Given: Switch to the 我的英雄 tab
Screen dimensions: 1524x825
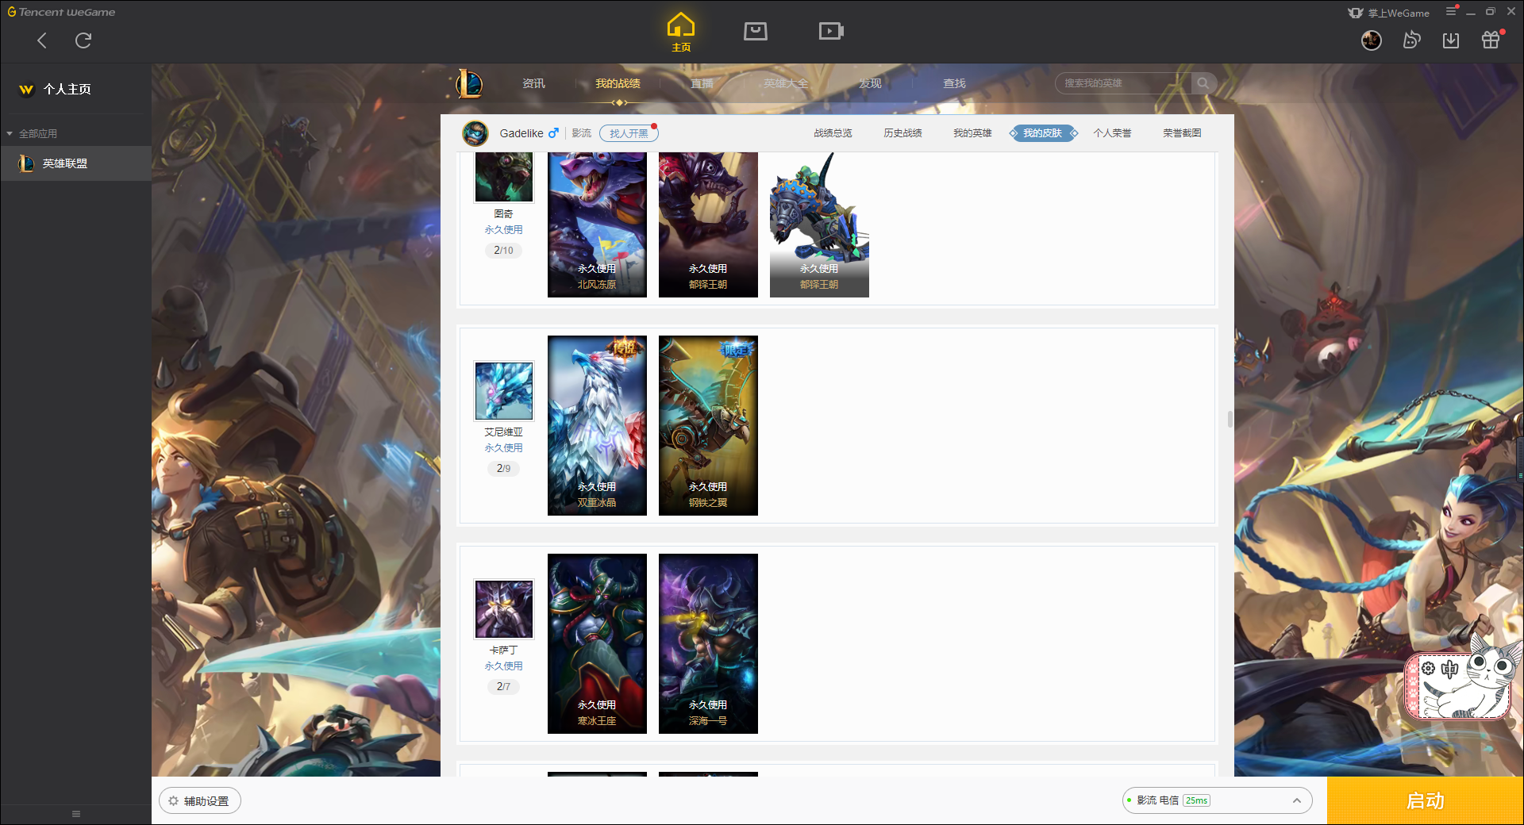Looking at the screenshot, I should 972,133.
